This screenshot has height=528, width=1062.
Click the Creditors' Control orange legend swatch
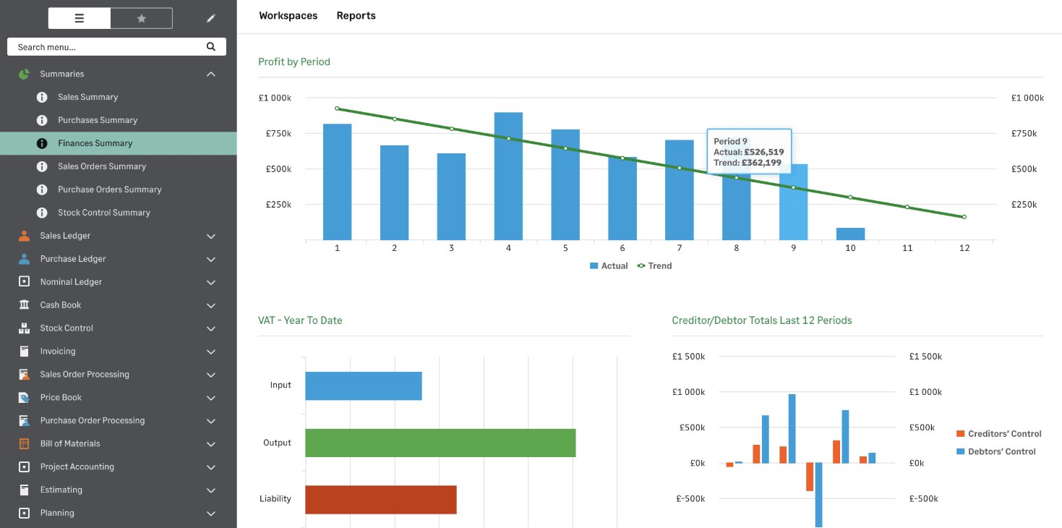point(960,434)
